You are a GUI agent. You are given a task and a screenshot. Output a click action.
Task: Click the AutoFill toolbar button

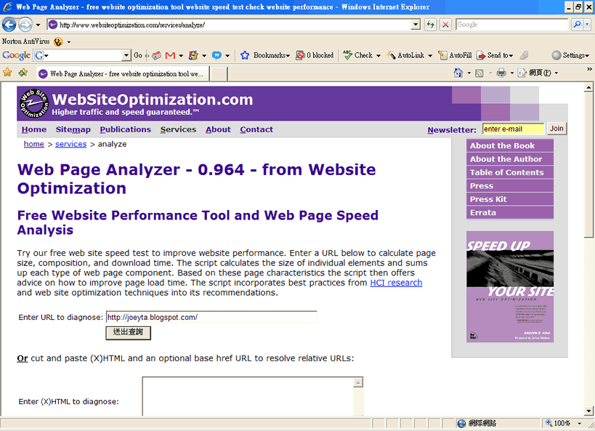(455, 55)
